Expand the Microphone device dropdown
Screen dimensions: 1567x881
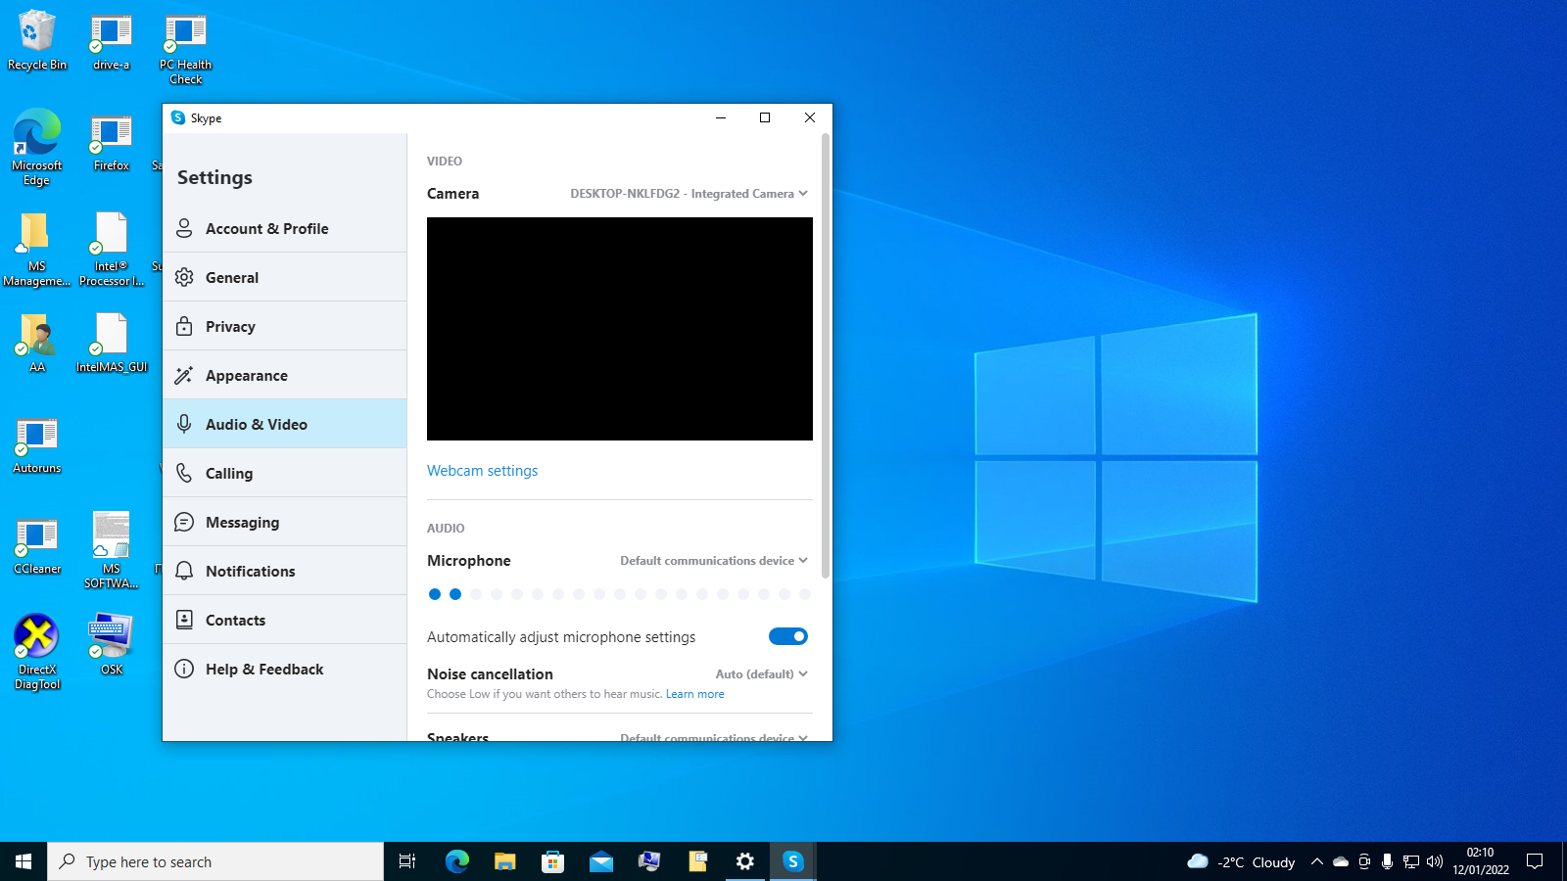[x=714, y=561]
